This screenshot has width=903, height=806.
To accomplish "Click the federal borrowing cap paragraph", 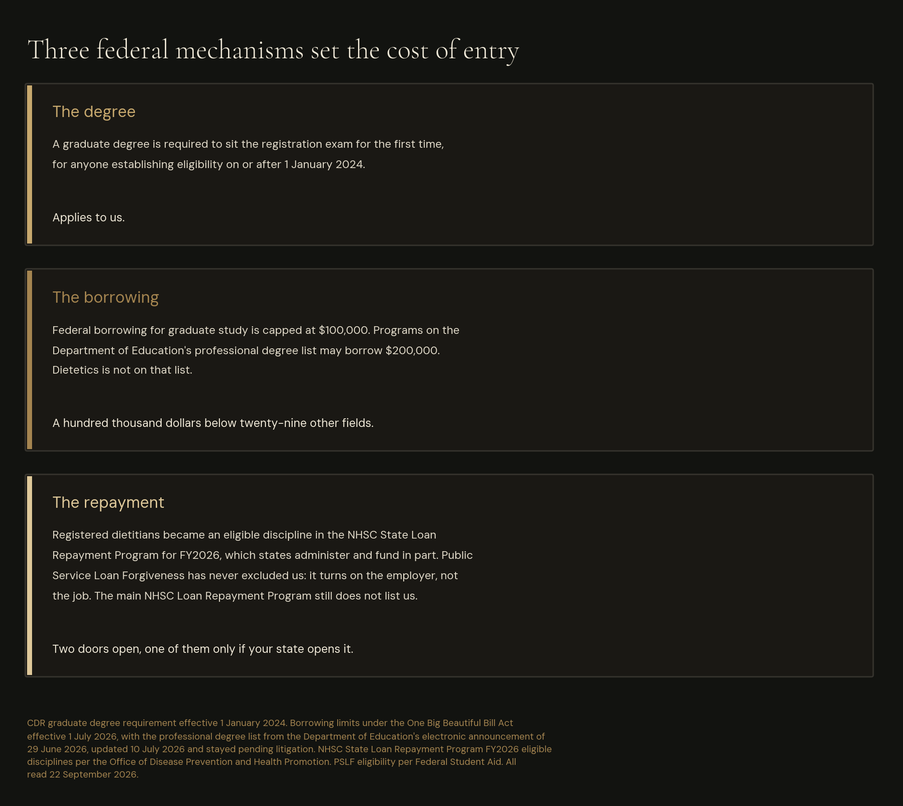I will tap(256, 350).
